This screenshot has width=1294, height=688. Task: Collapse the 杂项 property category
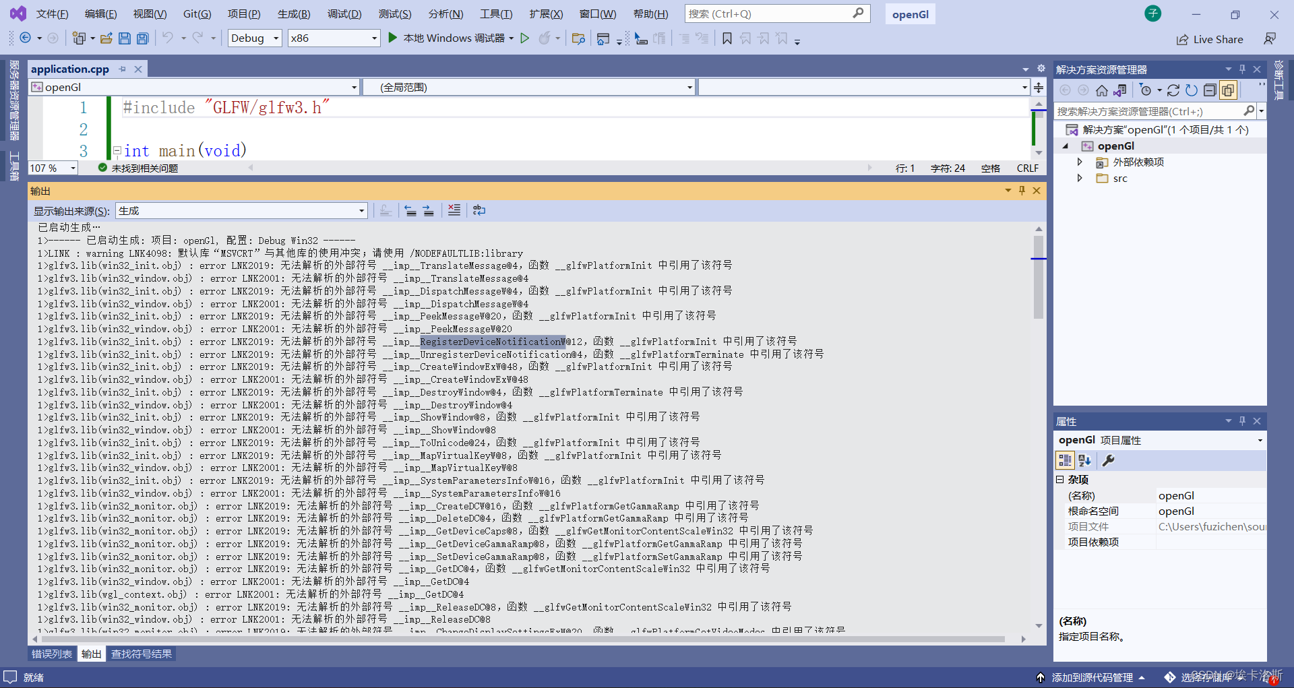click(x=1060, y=480)
